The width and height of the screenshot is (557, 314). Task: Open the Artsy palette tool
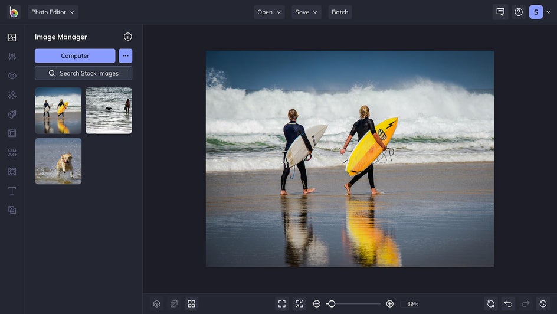click(12, 114)
